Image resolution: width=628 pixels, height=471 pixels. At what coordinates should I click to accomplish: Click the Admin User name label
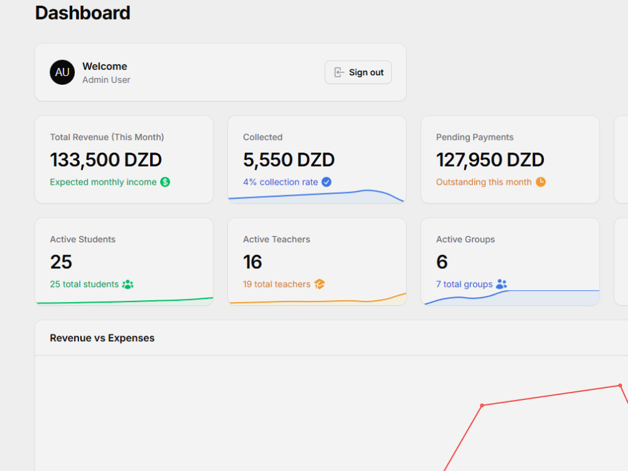pos(106,80)
